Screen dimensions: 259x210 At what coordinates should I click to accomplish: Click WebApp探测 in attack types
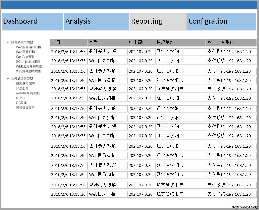pos(25,57)
